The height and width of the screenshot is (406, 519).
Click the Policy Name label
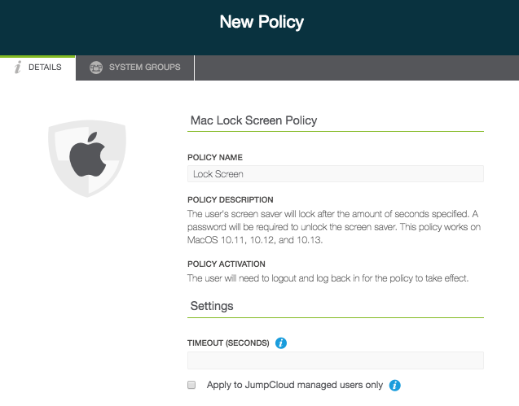[x=215, y=157]
